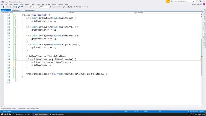
Task: Collapse the DownArrow if block at line 23
Action: pyautogui.click(x=15, y=27)
